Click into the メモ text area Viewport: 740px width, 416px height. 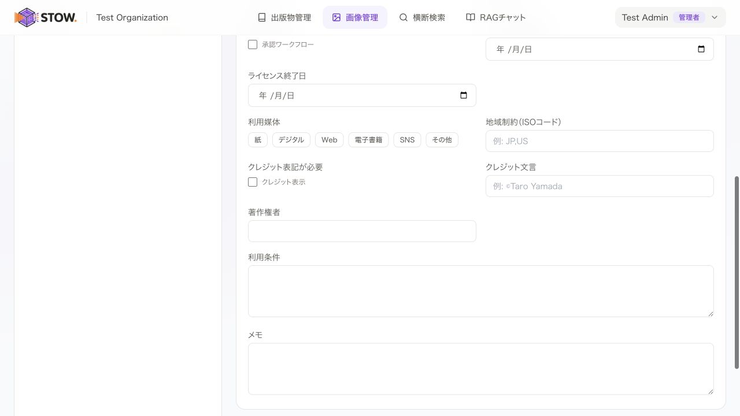click(481, 369)
